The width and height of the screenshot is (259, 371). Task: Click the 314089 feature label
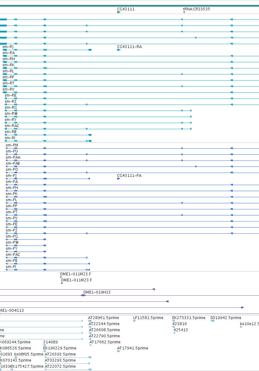[x=51, y=342]
